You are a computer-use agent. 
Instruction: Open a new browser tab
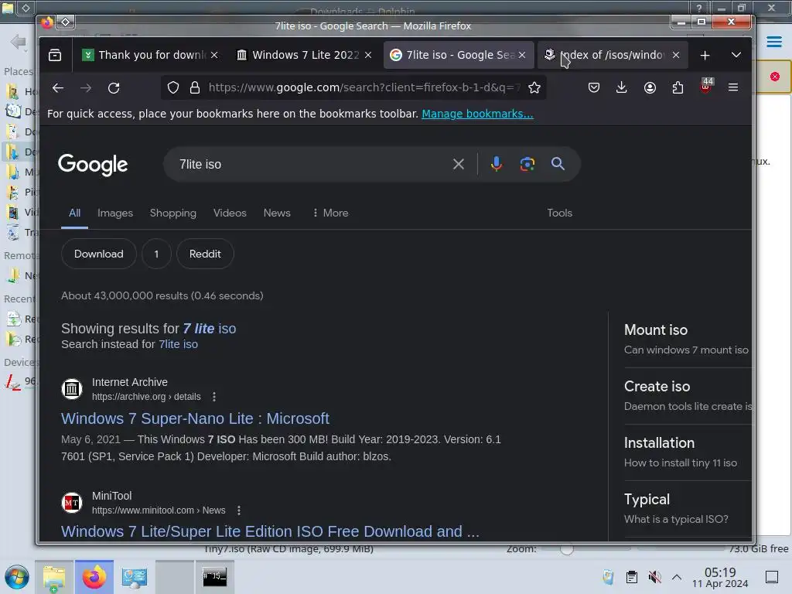705,55
